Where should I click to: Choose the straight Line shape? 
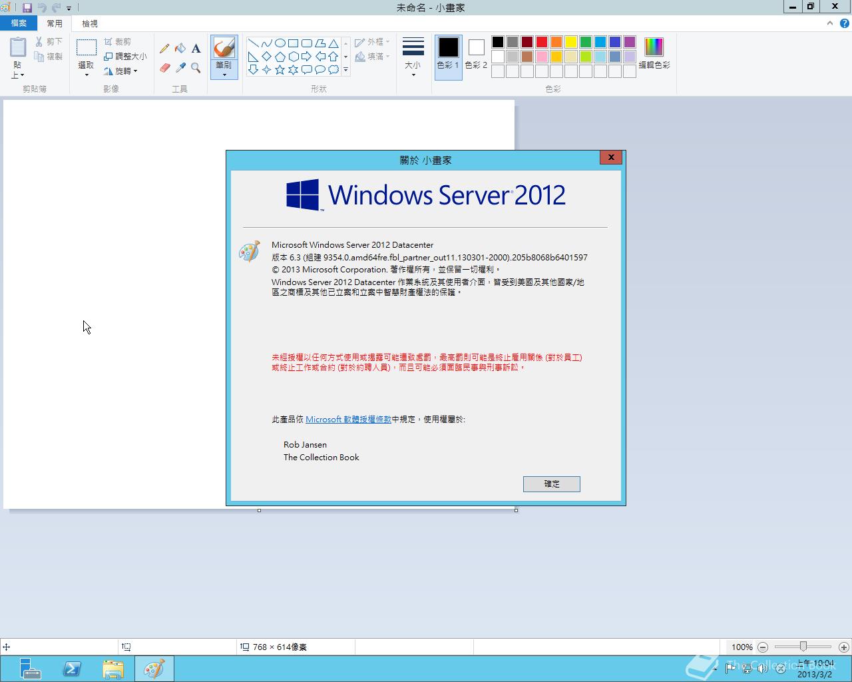(x=253, y=43)
